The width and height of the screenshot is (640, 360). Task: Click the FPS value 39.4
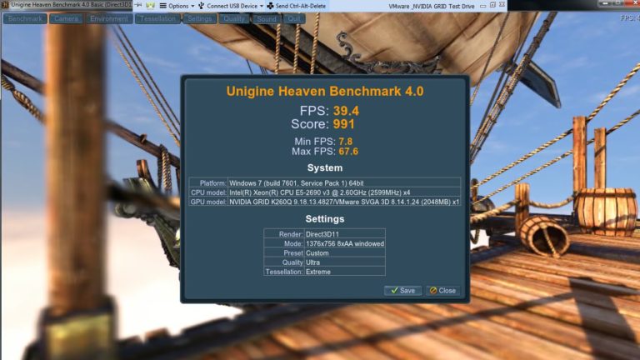coord(346,111)
